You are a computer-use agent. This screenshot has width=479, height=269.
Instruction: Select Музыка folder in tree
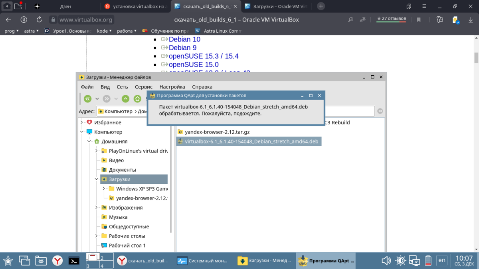pyautogui.click(x=118, y=217)
